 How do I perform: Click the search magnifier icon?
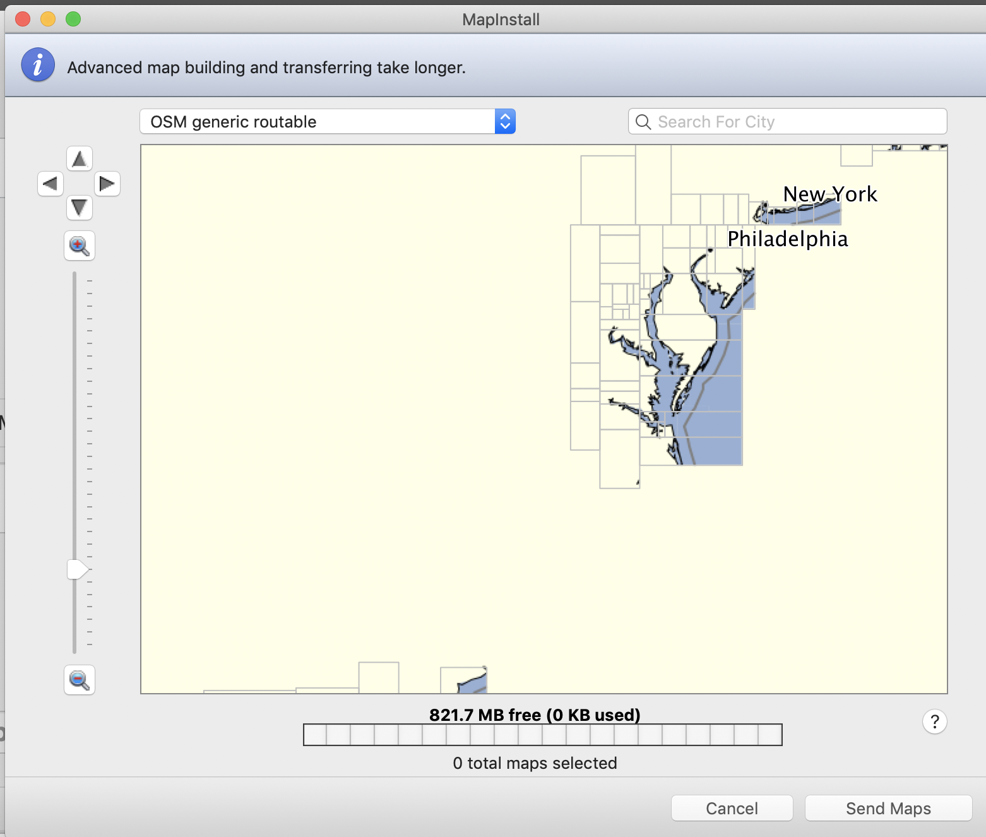coord(643,122)
